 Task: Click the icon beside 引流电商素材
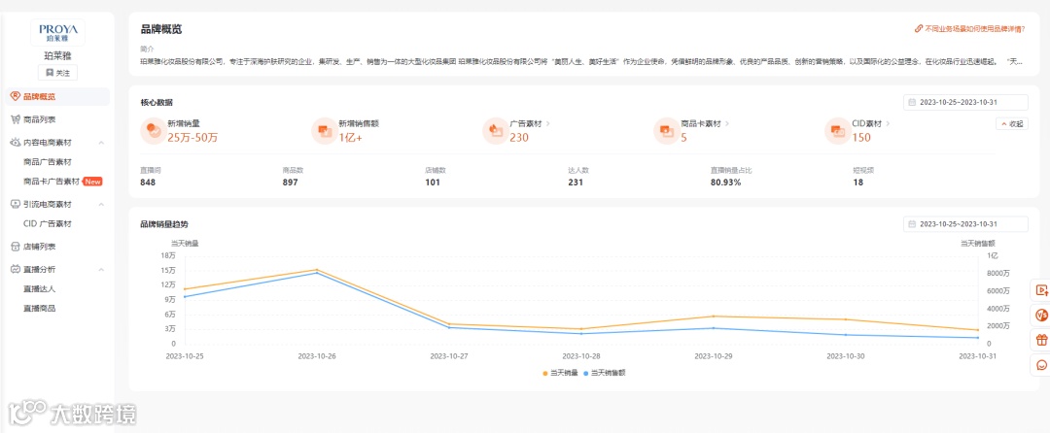(16, 204)
